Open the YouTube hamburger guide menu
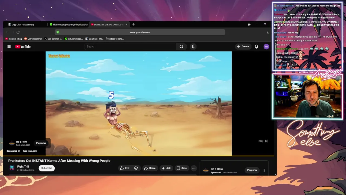This screenshot has height=195, width=346. (9, 47)
